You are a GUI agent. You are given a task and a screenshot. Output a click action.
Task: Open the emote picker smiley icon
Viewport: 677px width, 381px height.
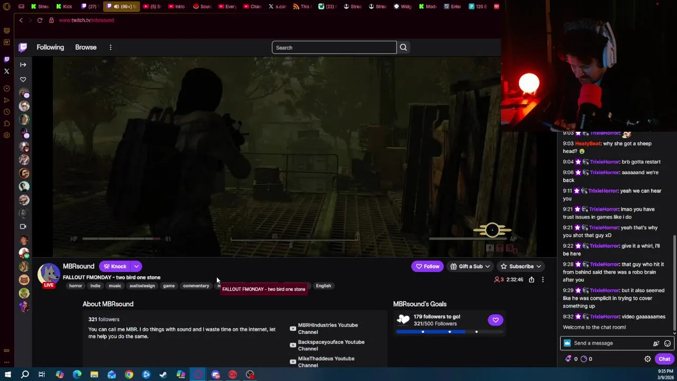pyautogui.click(x=667, y=343)
